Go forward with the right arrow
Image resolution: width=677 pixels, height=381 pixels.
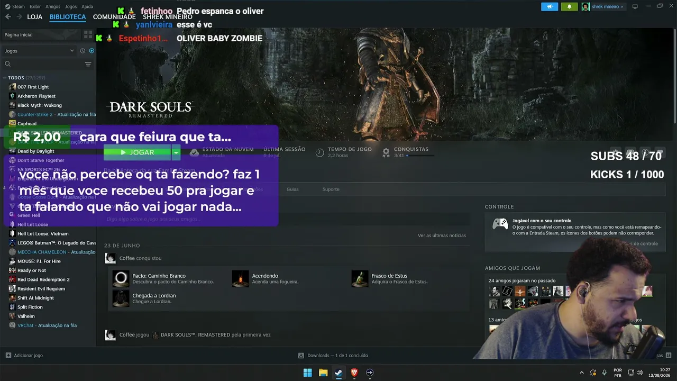[19, 17]
